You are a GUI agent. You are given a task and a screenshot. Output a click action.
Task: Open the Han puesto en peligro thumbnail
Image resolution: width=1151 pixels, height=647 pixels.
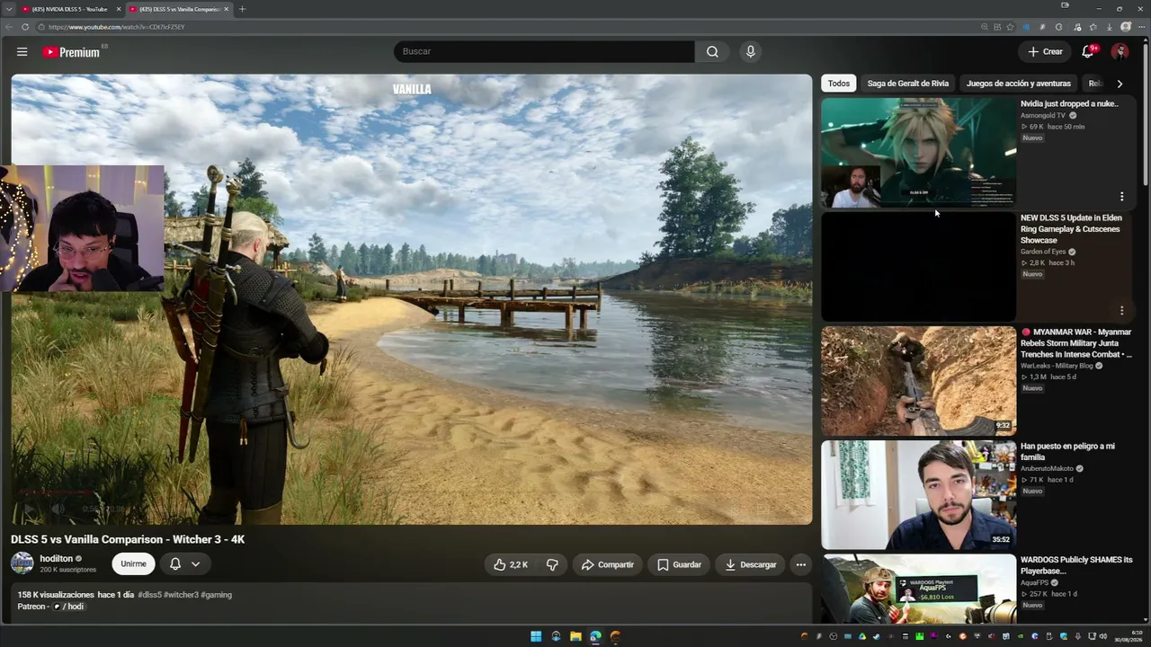tap(918, 495)
